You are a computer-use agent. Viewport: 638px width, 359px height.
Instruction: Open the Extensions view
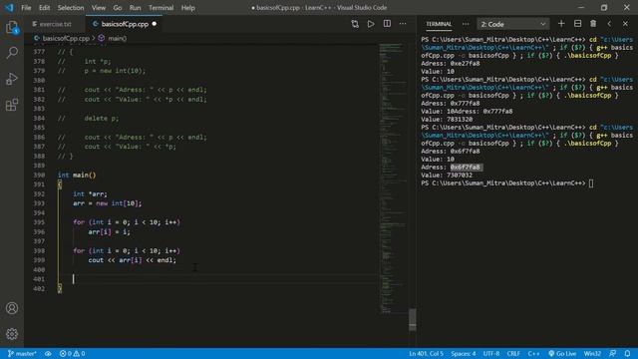click(12, 105)
